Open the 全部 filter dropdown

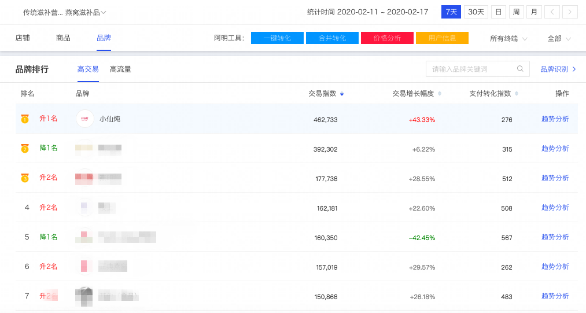pos(559,39)
